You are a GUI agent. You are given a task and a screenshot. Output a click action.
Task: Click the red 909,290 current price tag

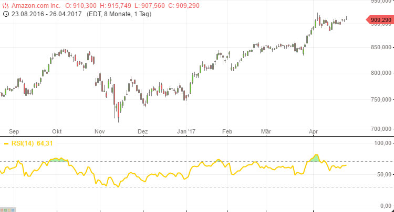coord(380,20)
